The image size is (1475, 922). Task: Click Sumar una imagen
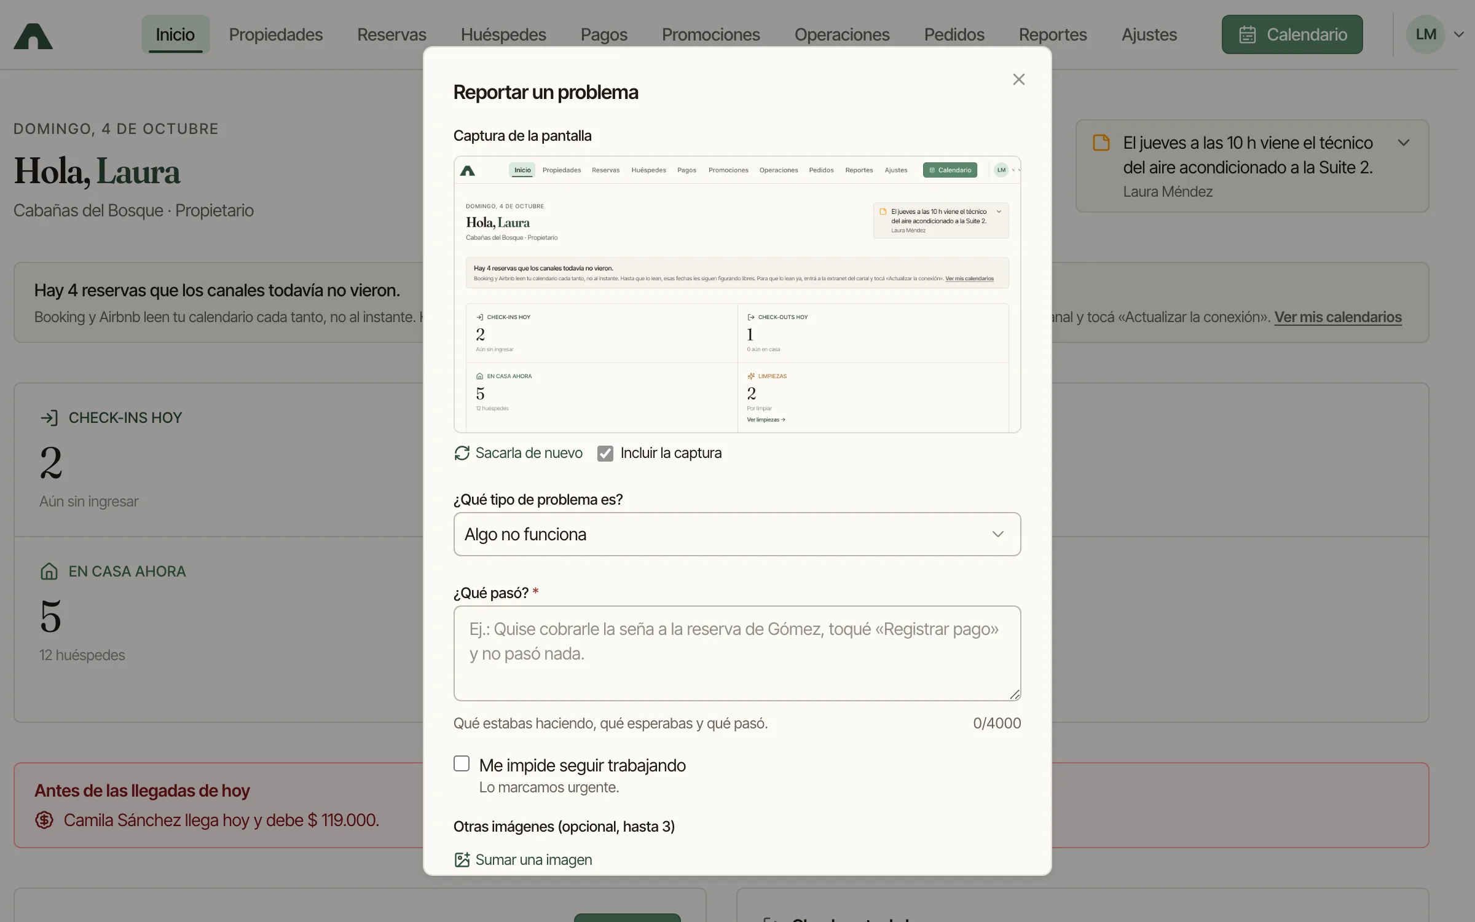click(533, 859)
